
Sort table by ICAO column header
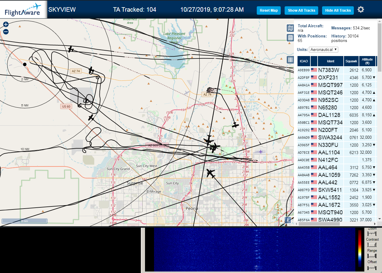click(304, 61)
